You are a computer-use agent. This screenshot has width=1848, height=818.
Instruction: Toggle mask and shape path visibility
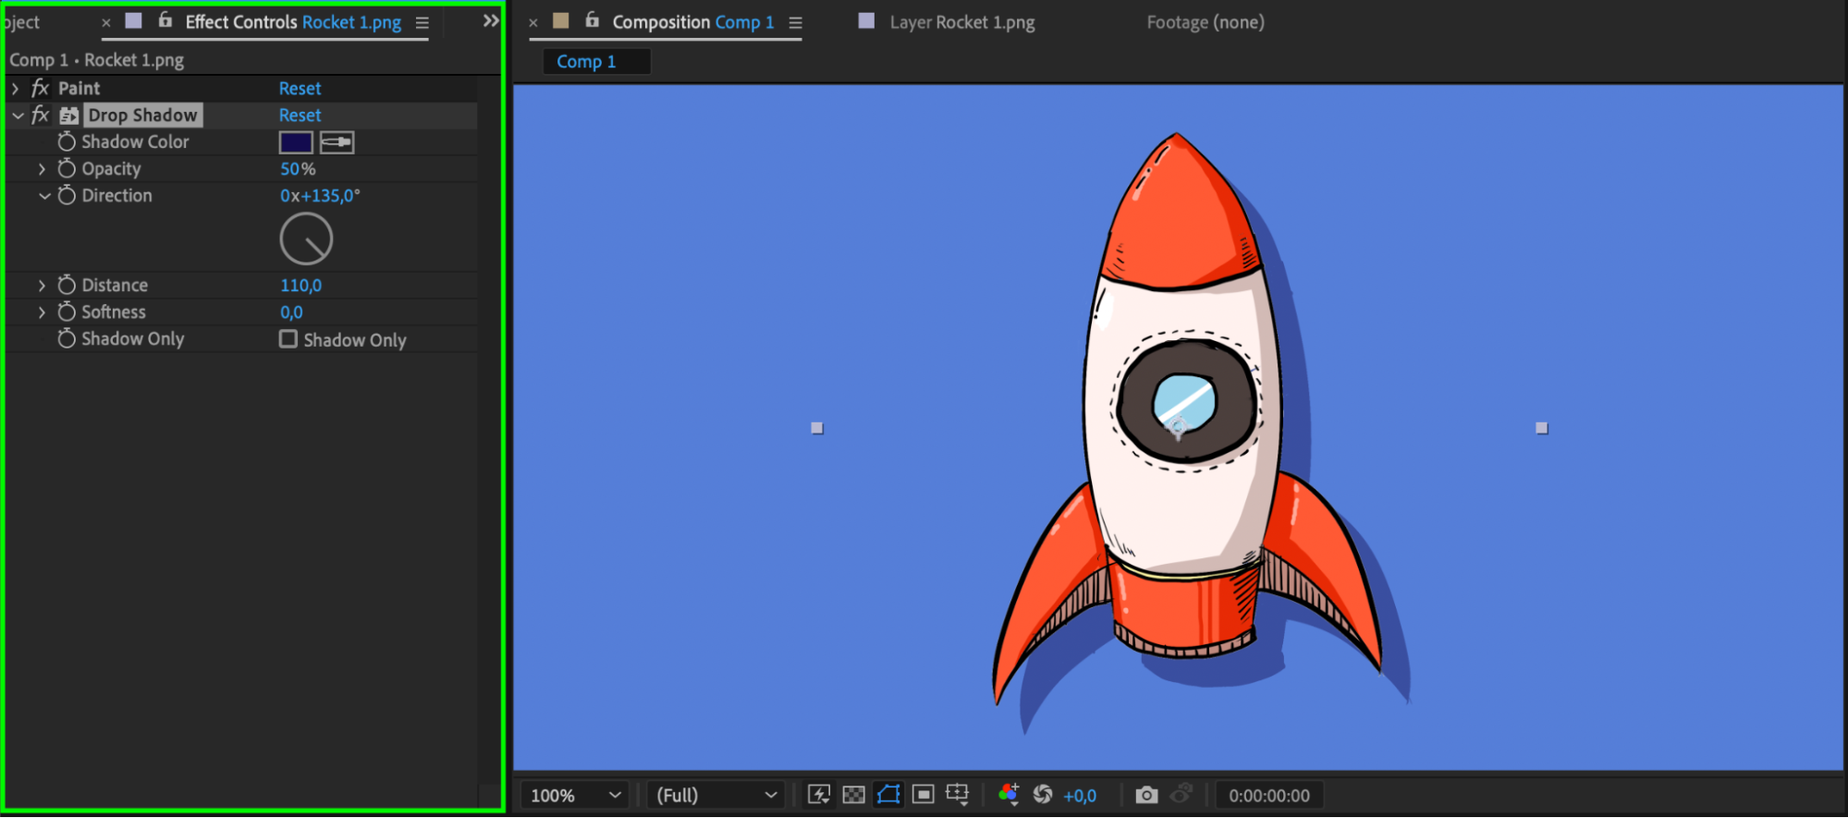(888, 795)
